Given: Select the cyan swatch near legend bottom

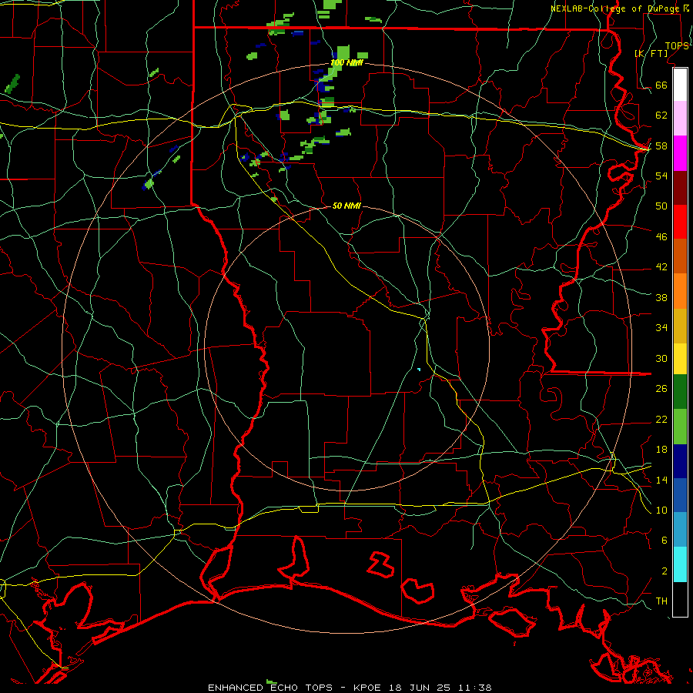Looking at the screenshot, I should click(680, 565).
